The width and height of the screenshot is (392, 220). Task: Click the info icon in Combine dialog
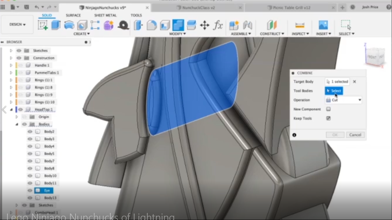(294, 135)
